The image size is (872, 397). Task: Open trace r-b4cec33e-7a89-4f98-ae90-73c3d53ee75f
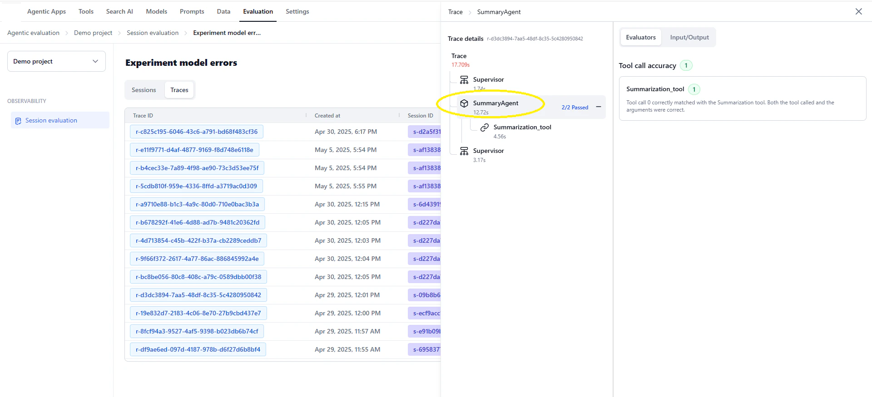pos(197,168)
